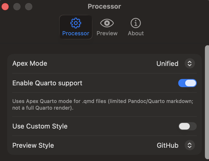This screenshot has height=161, width=209.
Task: Turn on Use Custom Style toggle
Action: 187,126
